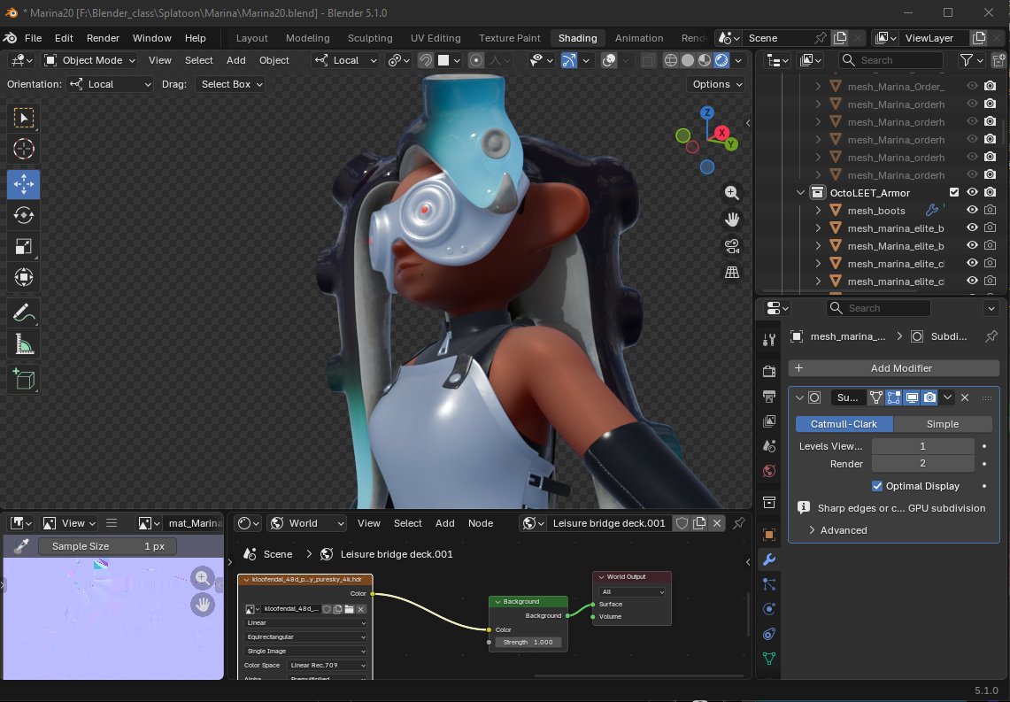Open the Render menu
Viewport: 1010px width, 702px height.
coord(103,38)
